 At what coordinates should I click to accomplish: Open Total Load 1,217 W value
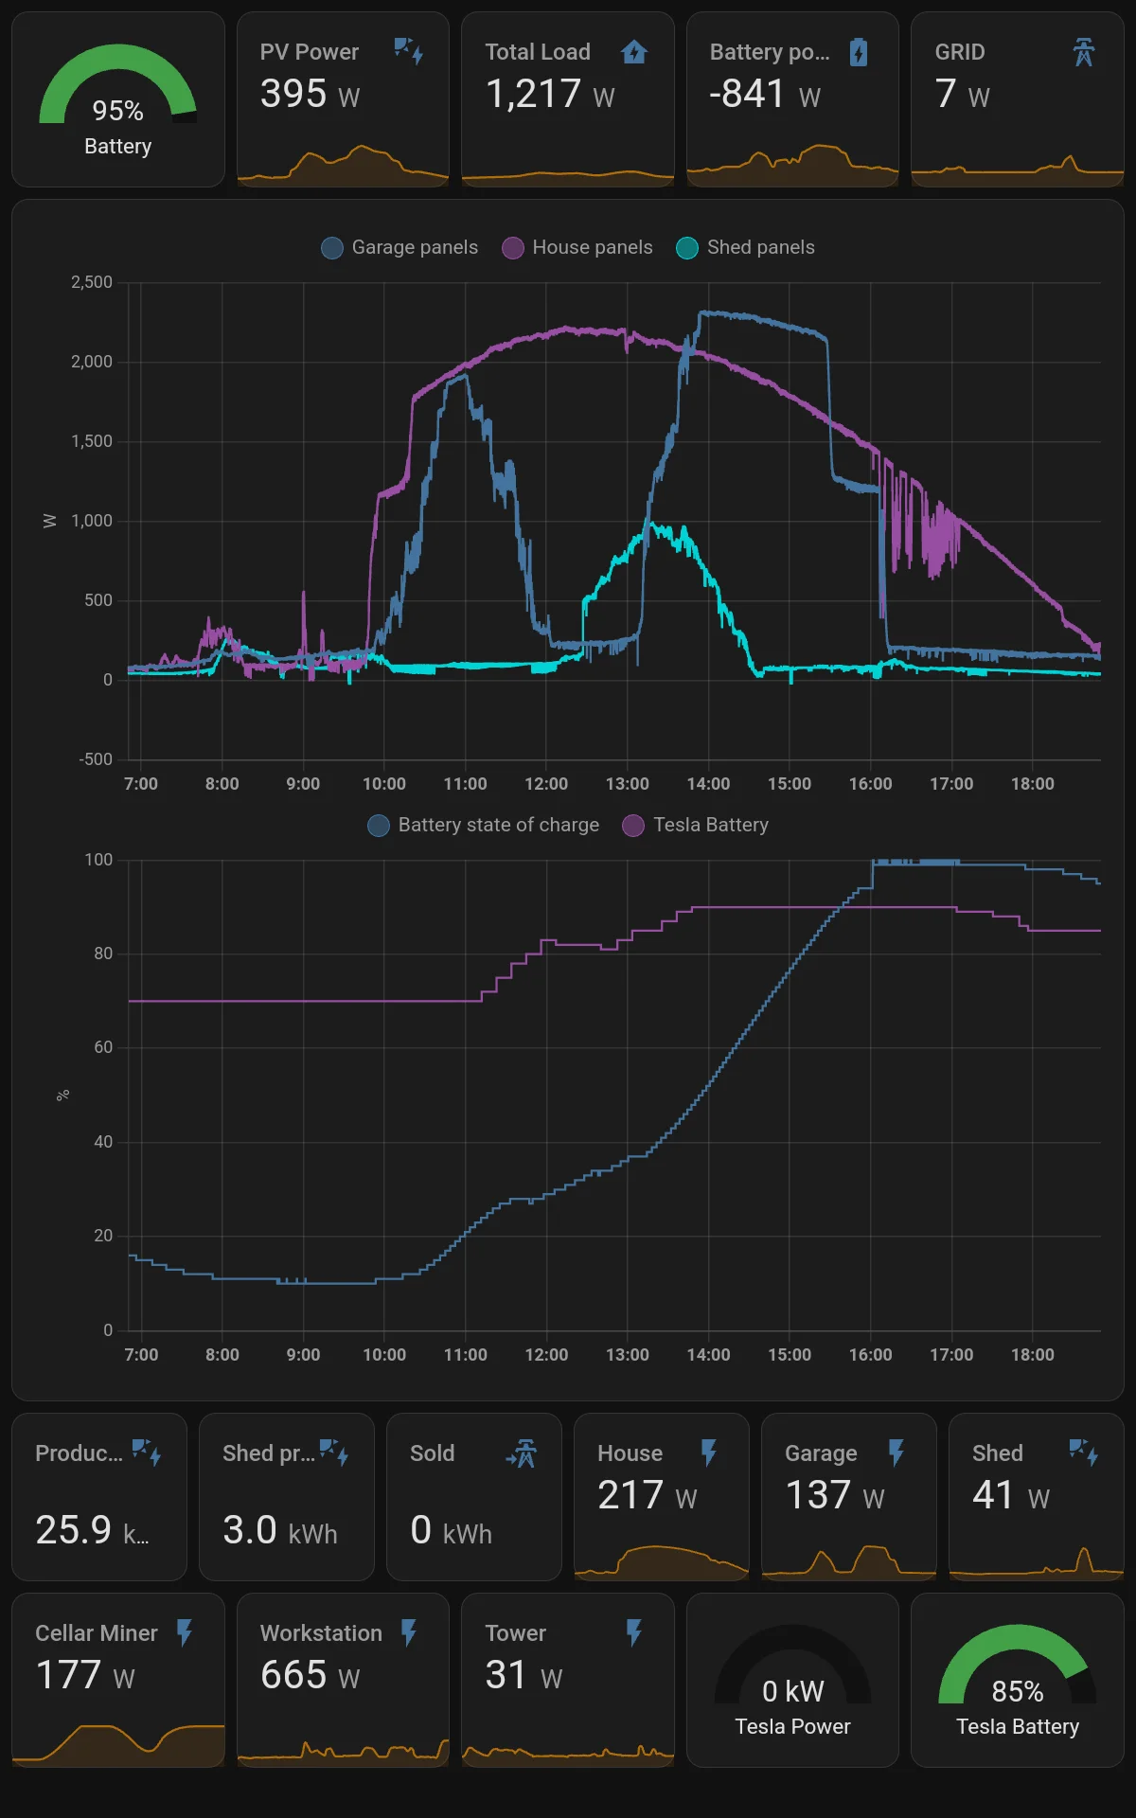click(x=550, y=94)
